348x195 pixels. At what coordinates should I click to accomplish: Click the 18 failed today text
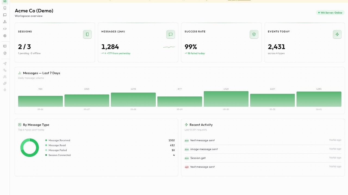(196, 53)
